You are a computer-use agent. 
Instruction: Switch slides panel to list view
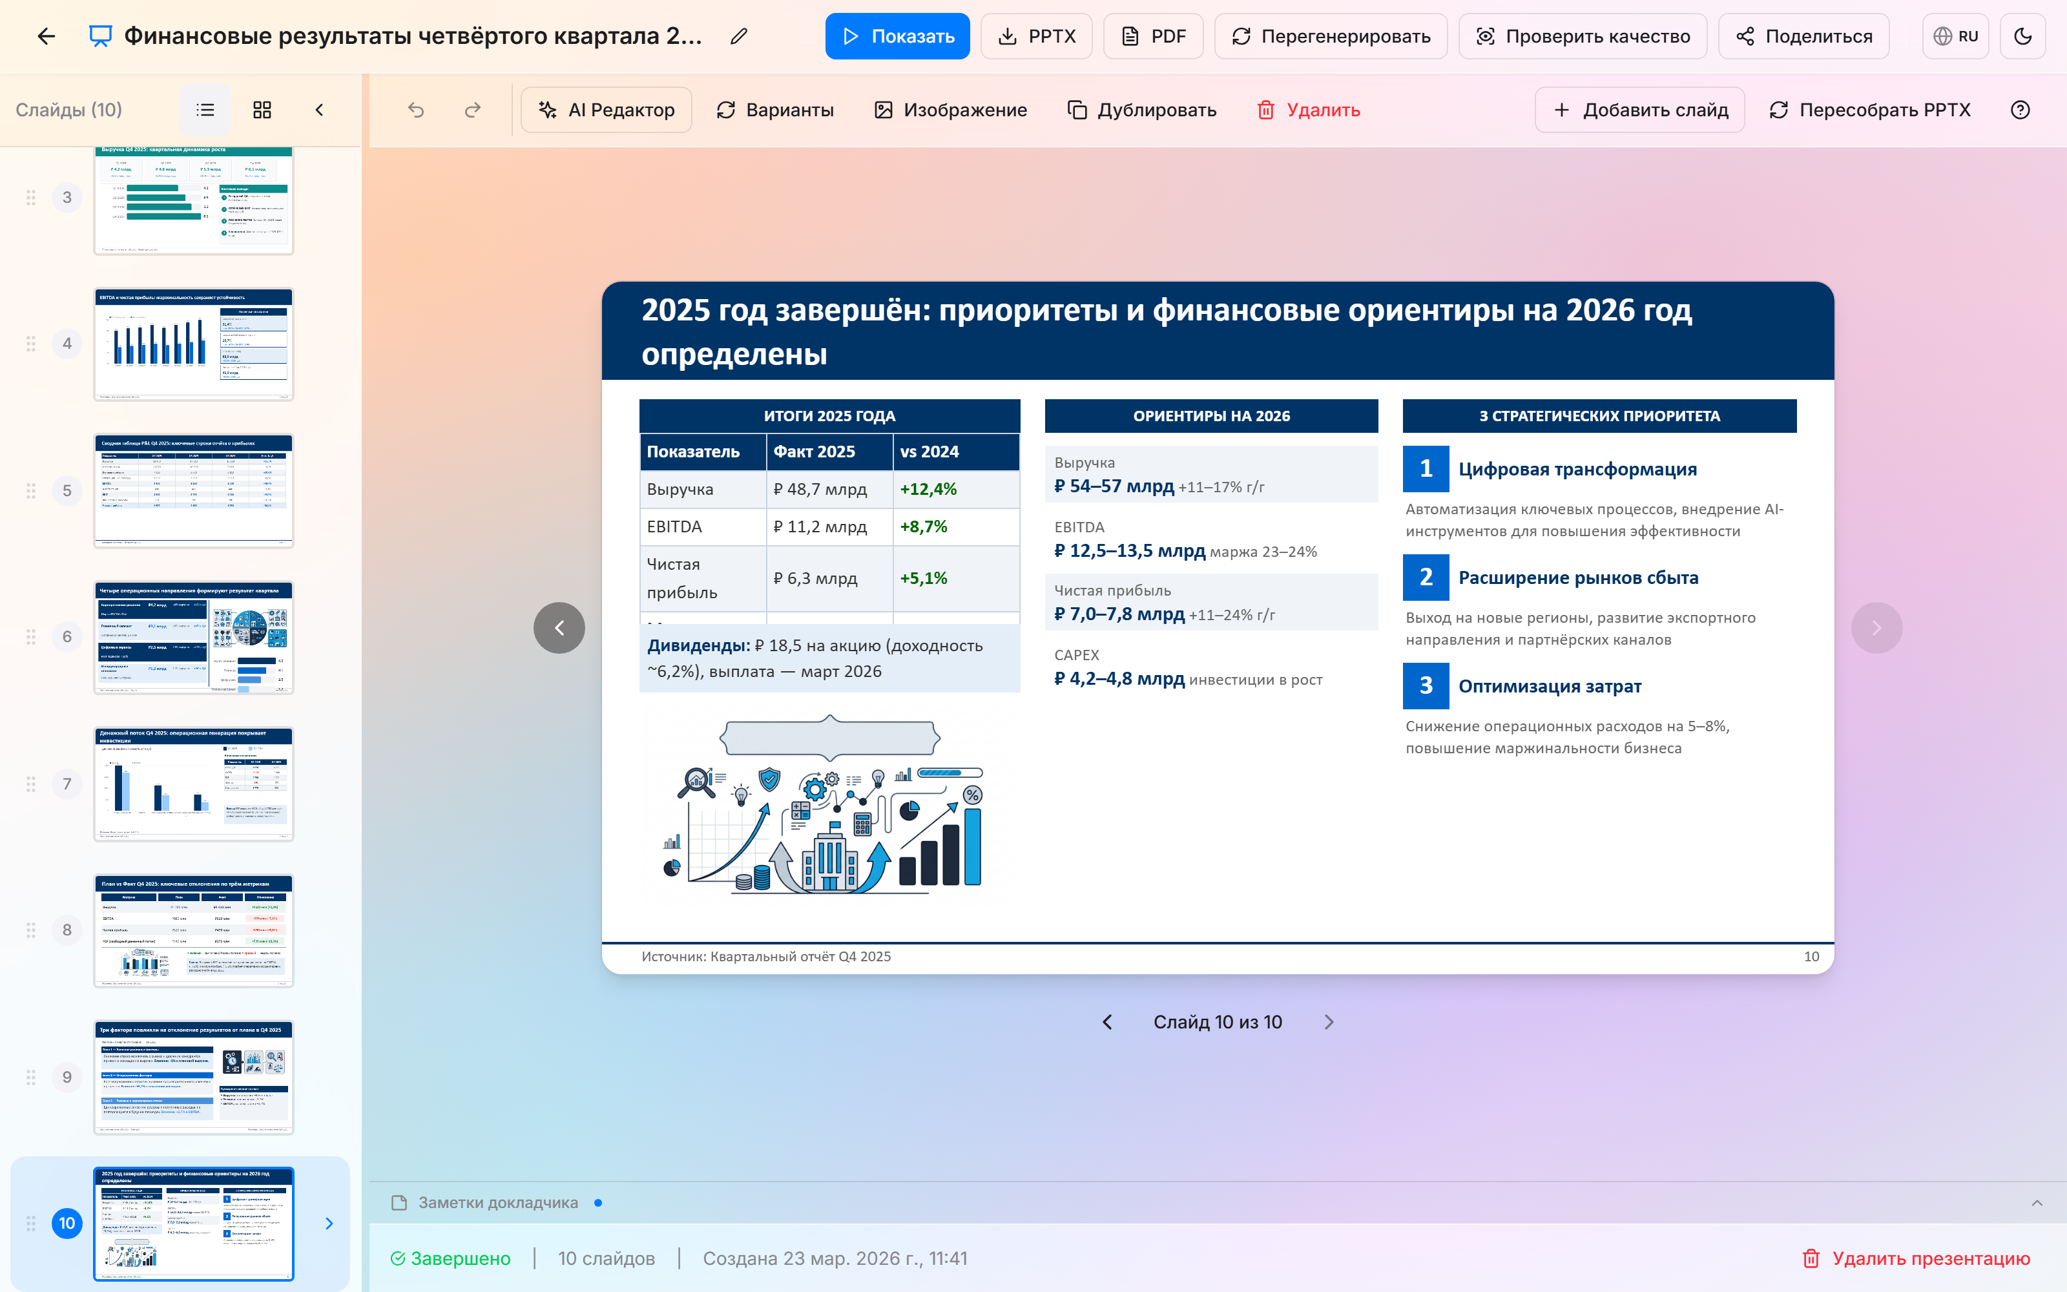(x=205, y=109)
